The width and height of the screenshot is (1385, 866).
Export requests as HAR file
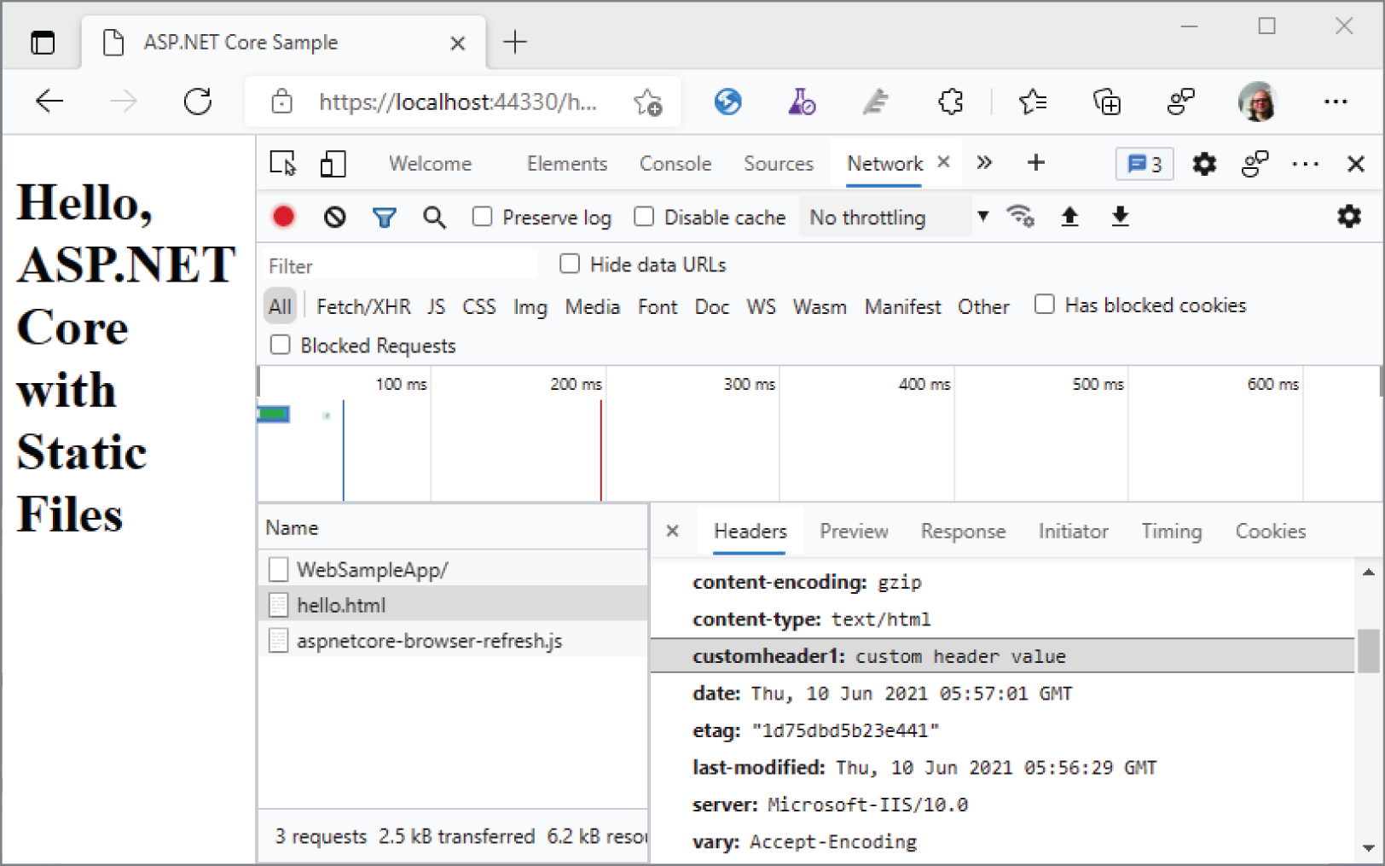pos(1120,217)
